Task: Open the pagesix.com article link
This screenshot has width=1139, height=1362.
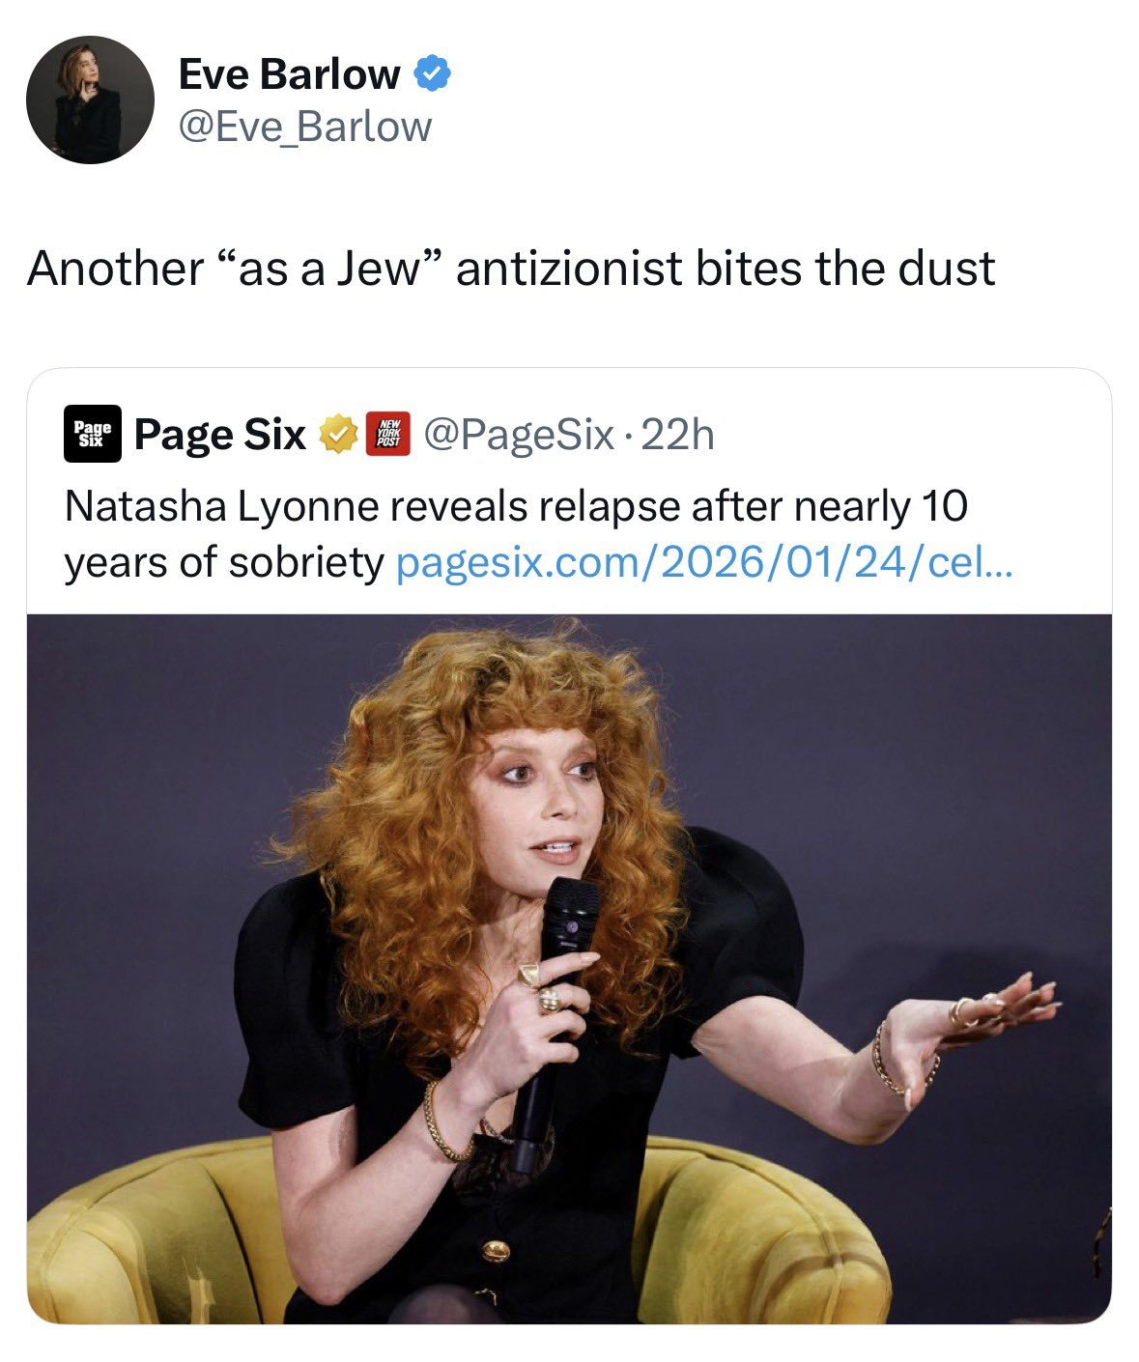Action: (x=705, y=562)
